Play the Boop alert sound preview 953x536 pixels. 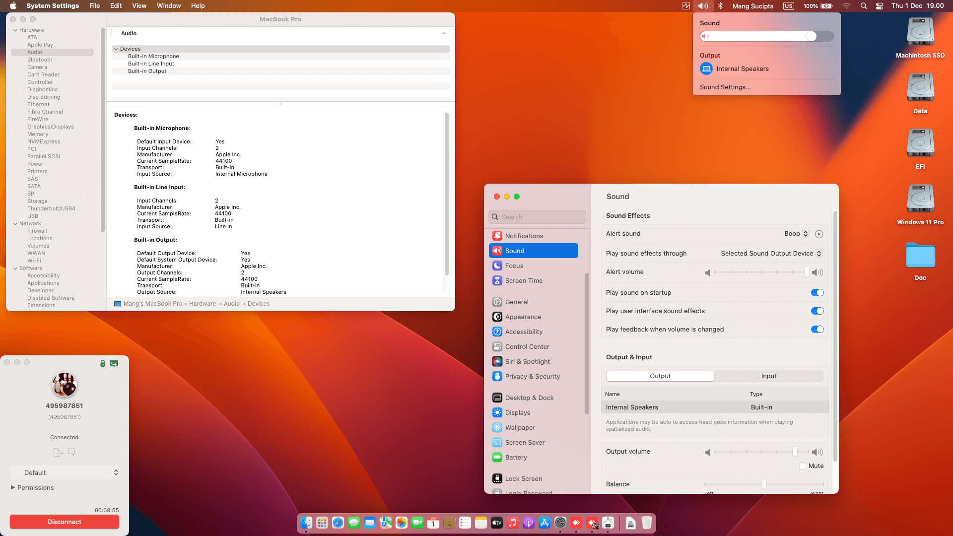(819, 234)
